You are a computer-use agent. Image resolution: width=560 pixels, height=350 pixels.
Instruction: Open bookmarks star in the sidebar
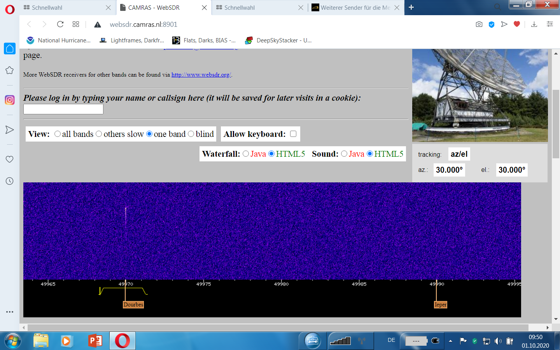pos(10,70)
